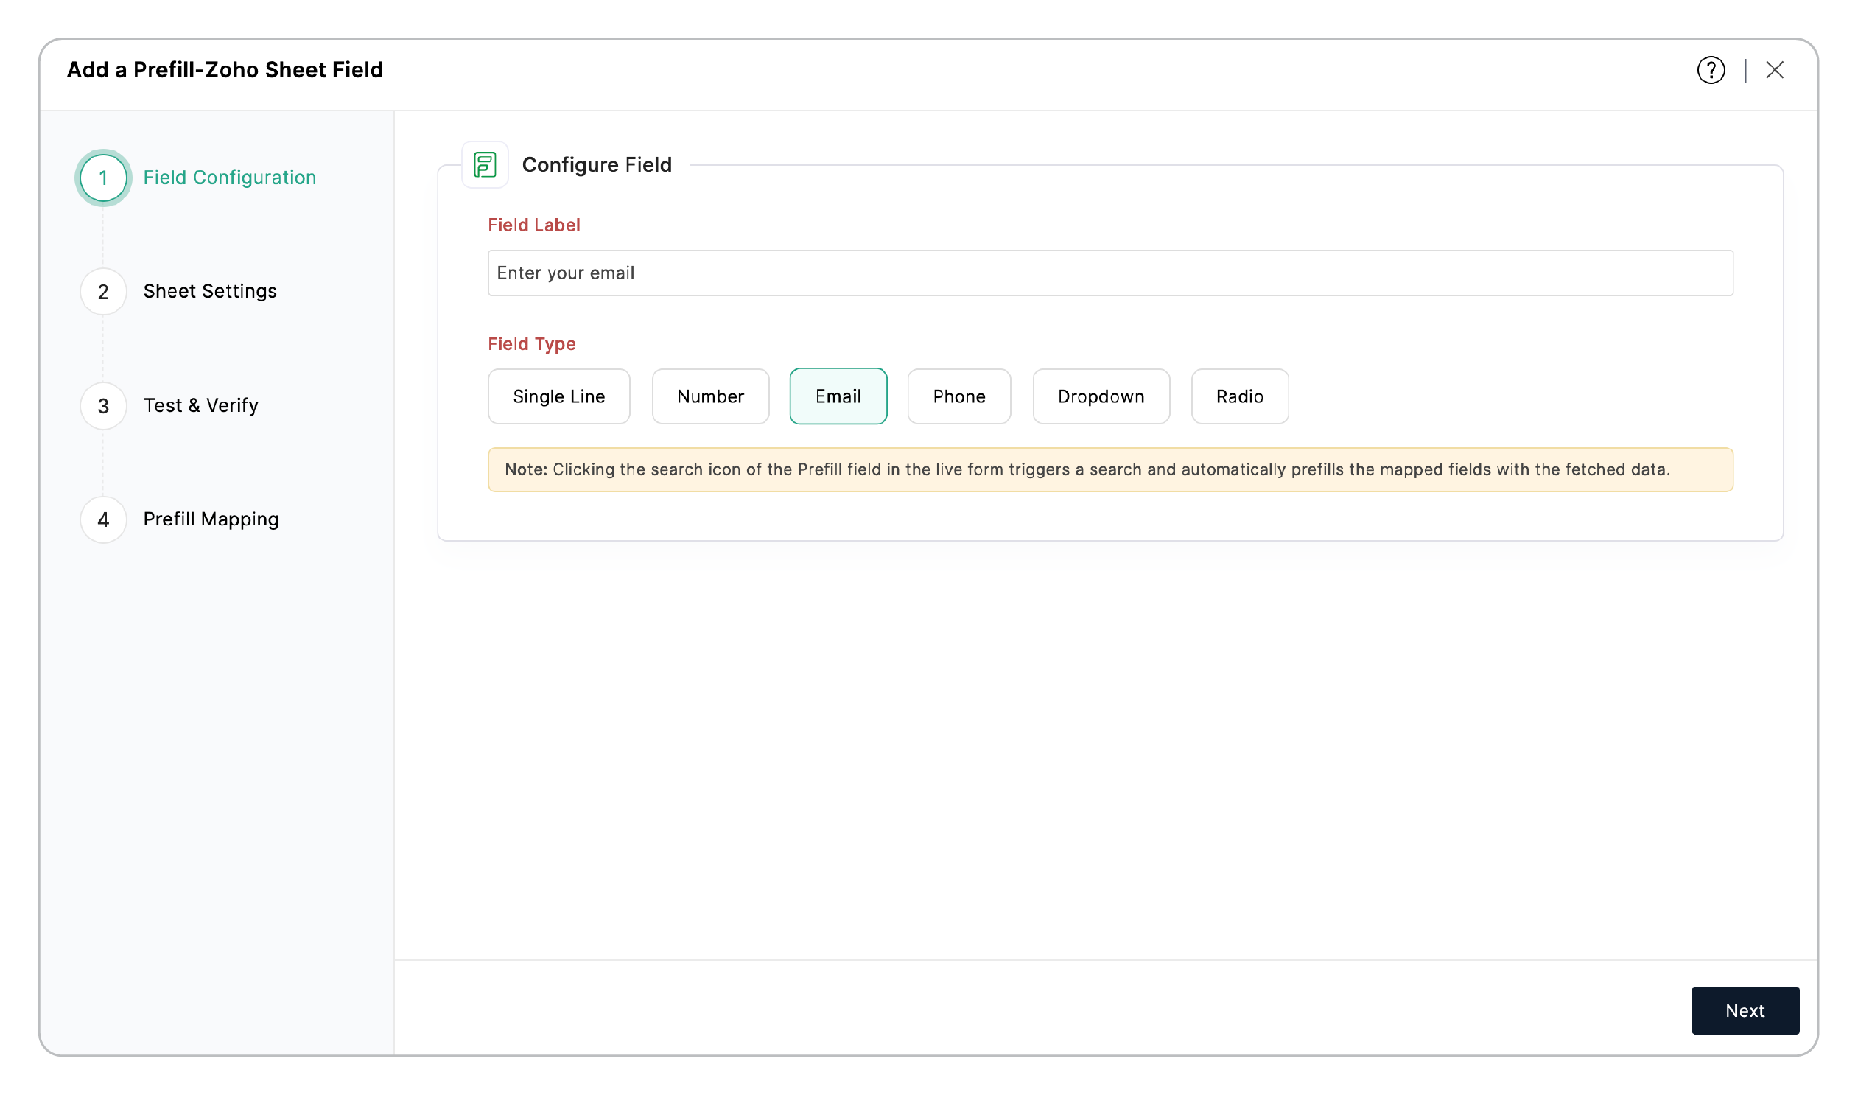Click the Configure Field section title

pos(597,164)
